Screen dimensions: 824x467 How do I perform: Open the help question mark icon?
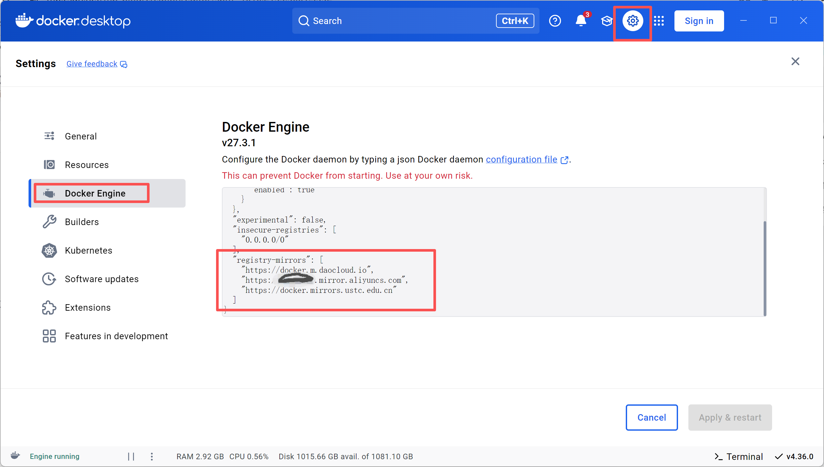pos(555,21)
